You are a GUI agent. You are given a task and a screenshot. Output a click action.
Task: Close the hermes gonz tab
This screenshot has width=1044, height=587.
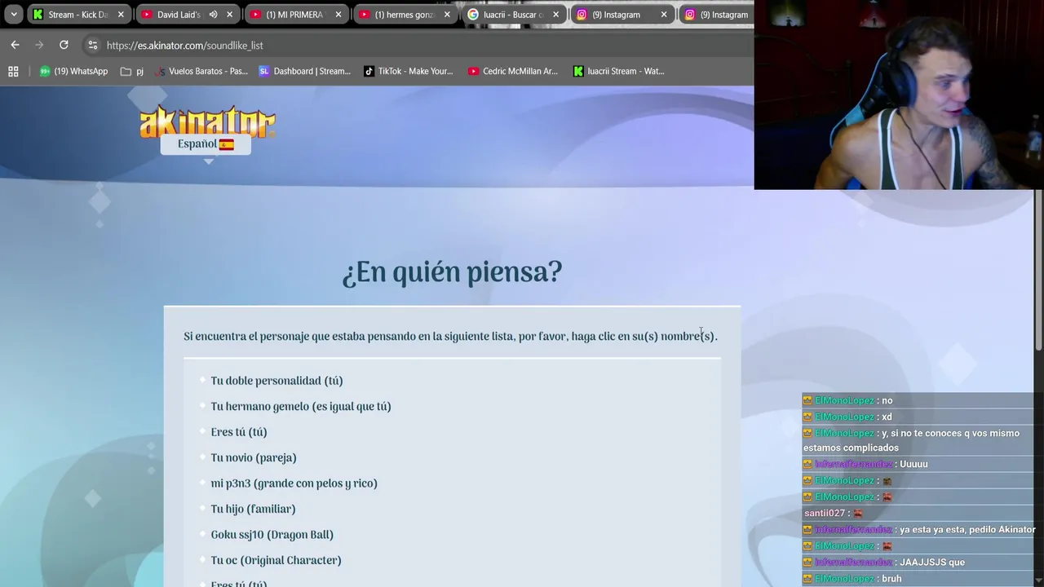click(x=447, y=15)
